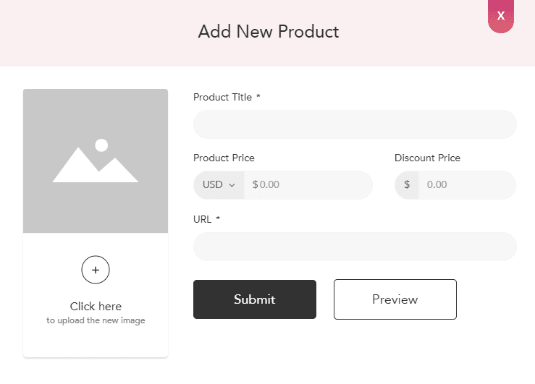The height and width of the screenshot is (384, 535).
Task: Click the mountain picture placeholder icon
Action: tap(96, 161)
